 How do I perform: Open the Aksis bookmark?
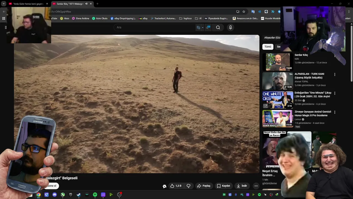tap(65, 19)
